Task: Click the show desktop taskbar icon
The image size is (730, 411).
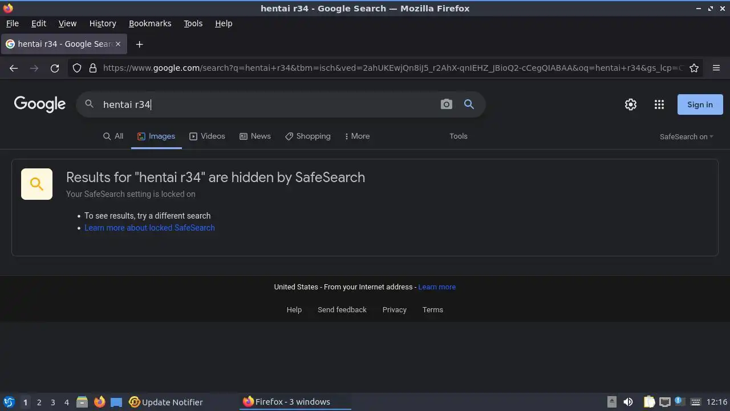Action: point(116,402)
